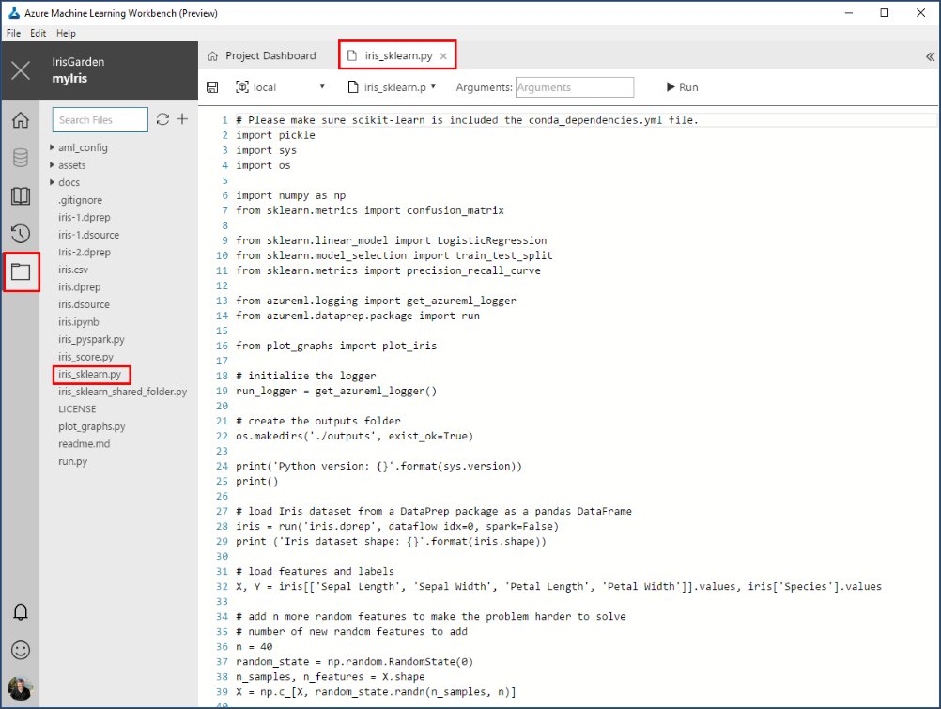This screenshot has height=709, width=941.
Task: Open the .gitignore file
Action: point(81,200)
